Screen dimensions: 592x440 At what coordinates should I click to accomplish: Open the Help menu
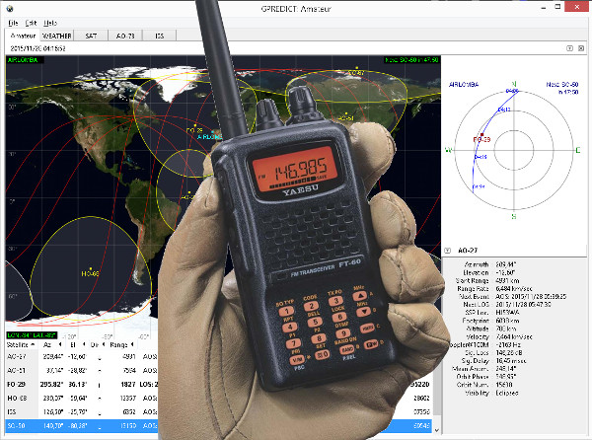pos(50,23)
